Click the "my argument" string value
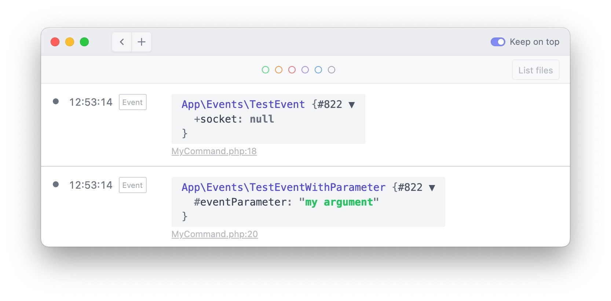Viewport: 611px width, 301px height. pos(339,202)
